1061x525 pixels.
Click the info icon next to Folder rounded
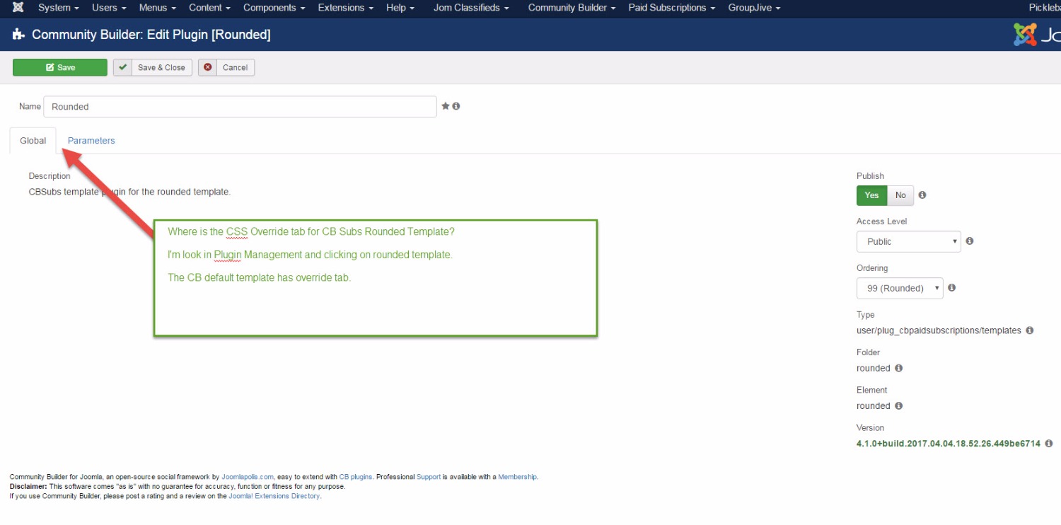point(899,368)
